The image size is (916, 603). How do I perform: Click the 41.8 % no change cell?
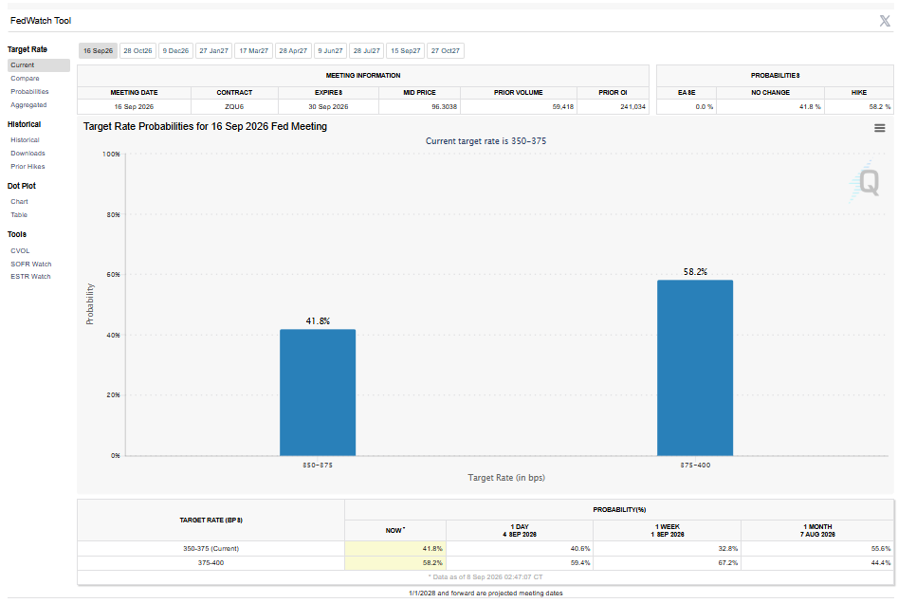pyautogui.click(x=770, y=107)
